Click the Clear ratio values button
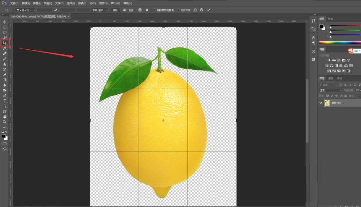The image size is (361, 207). click(x=115, y=10)
